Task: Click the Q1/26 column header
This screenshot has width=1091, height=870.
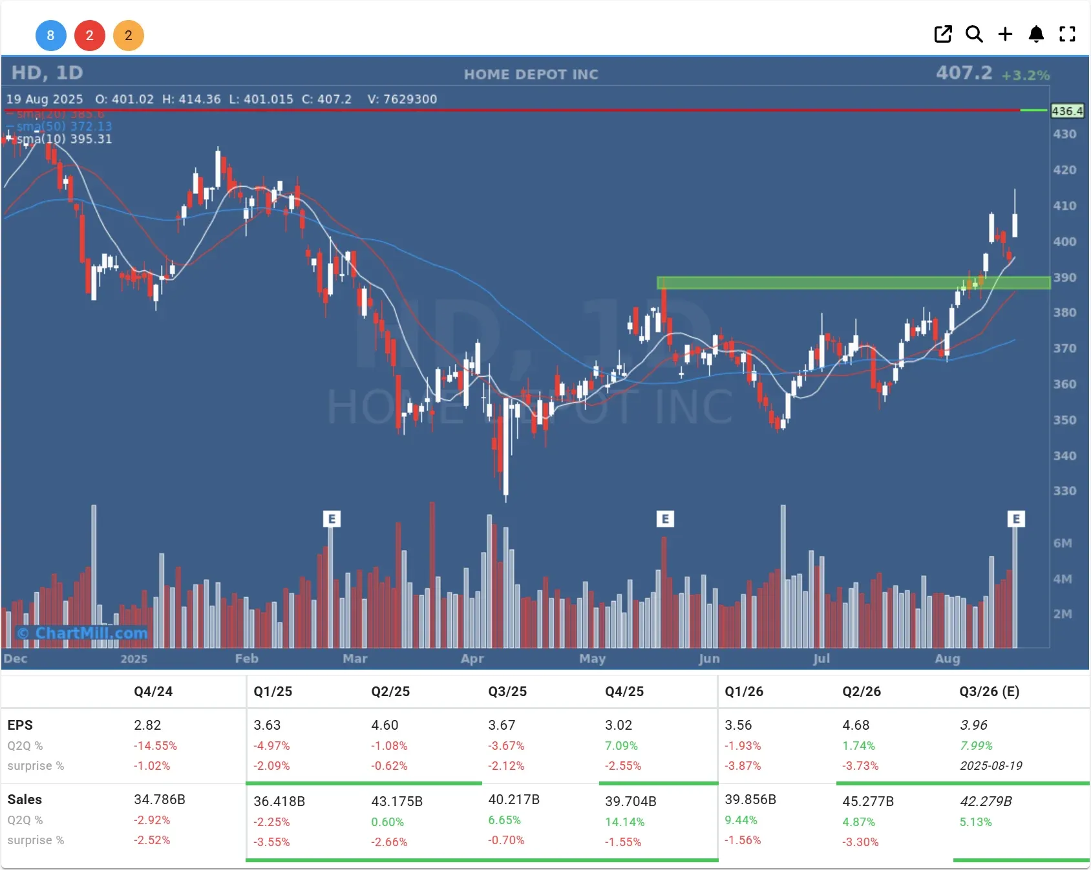Action: tap(744, 692)
